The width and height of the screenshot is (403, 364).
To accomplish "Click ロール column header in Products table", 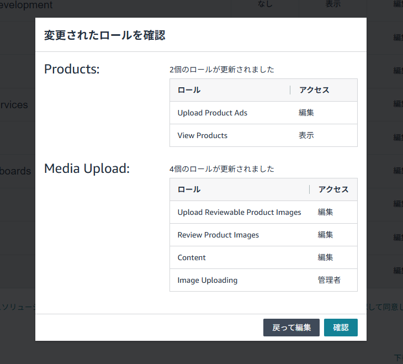I will coord(189,90).
